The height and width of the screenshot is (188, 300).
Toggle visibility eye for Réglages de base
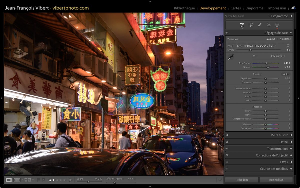pos(227,33)
